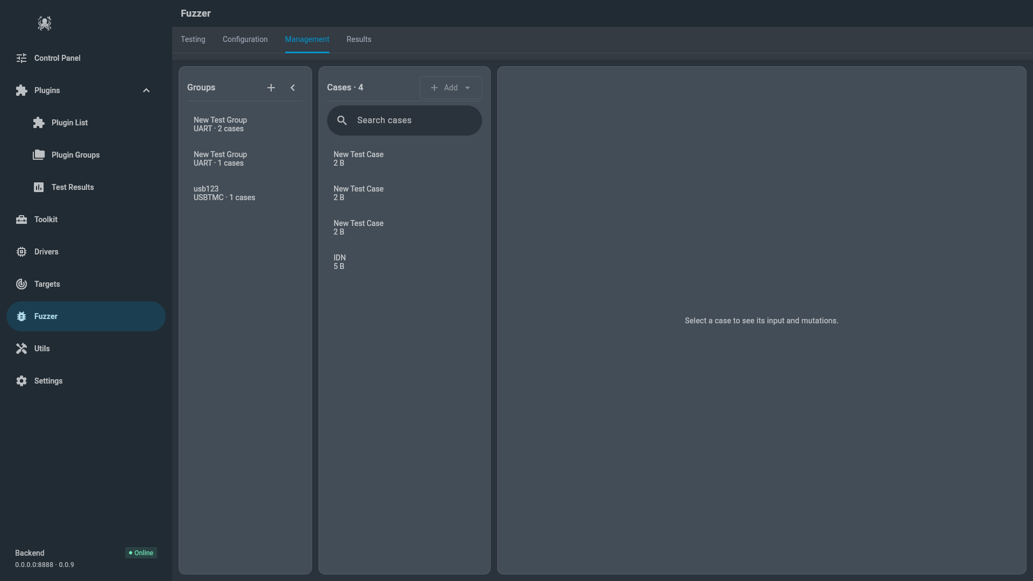Image resolution: width=1033 pixels, height=581 pixels.
Task: Focus the Search cases field
Action: [405, 121]
